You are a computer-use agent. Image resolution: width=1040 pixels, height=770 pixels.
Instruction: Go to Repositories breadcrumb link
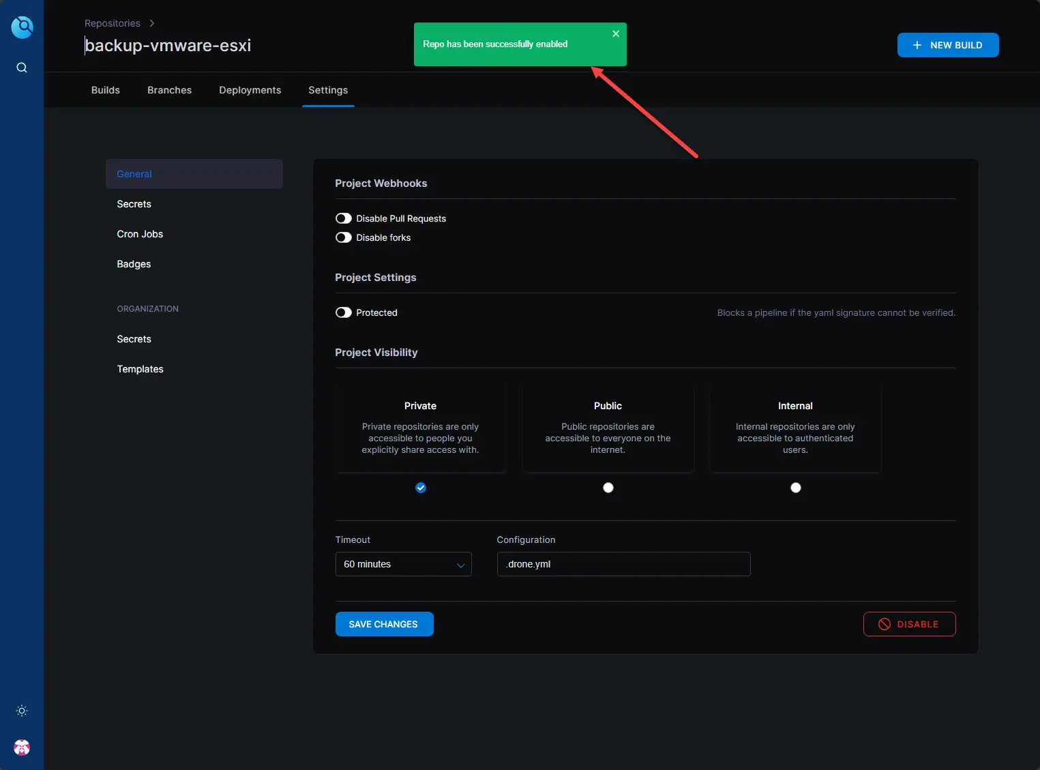pos(113,23)
